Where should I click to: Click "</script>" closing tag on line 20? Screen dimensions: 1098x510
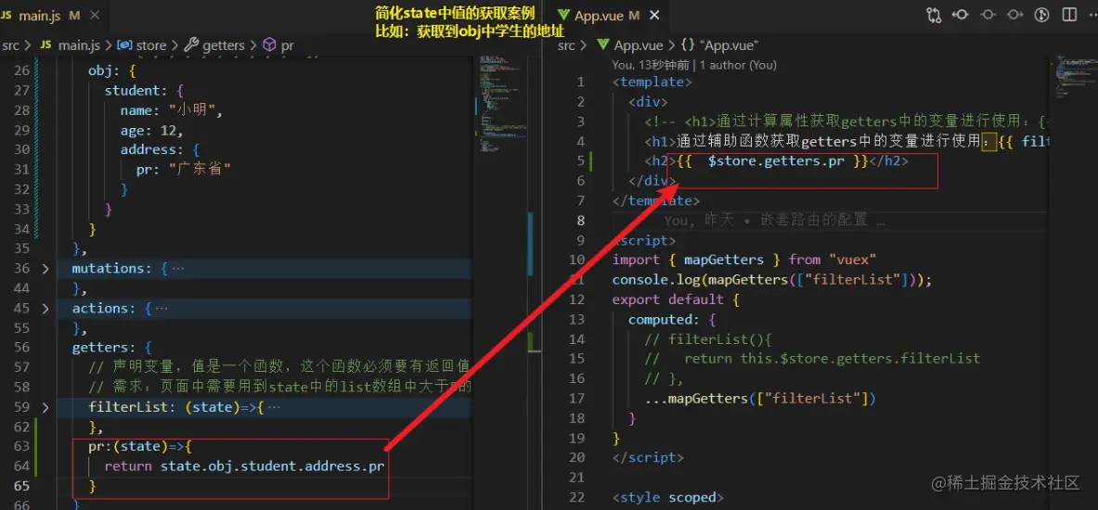[x=649, y=457]
